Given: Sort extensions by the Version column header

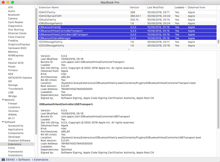Looking at the screenshot, I should coord(137,7).
